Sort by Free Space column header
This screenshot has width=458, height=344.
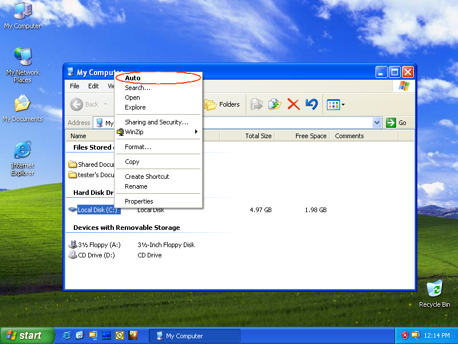point(311,136)
